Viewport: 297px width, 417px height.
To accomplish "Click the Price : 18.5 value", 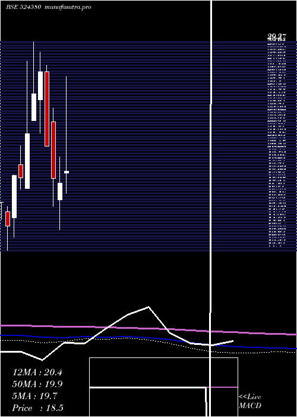I will pyautogui.click(x=37, y=408).
